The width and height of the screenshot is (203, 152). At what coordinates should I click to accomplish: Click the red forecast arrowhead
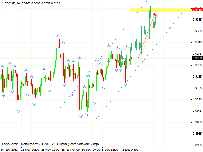(x=154, y=14)
